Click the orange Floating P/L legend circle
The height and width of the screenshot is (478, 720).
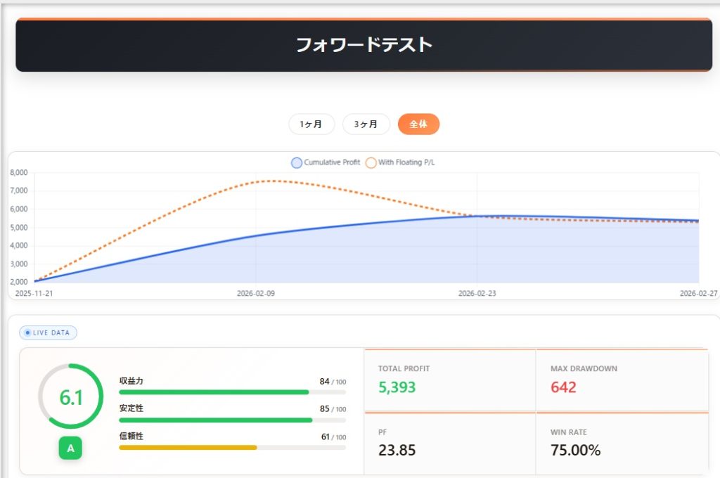coord(371,162)
